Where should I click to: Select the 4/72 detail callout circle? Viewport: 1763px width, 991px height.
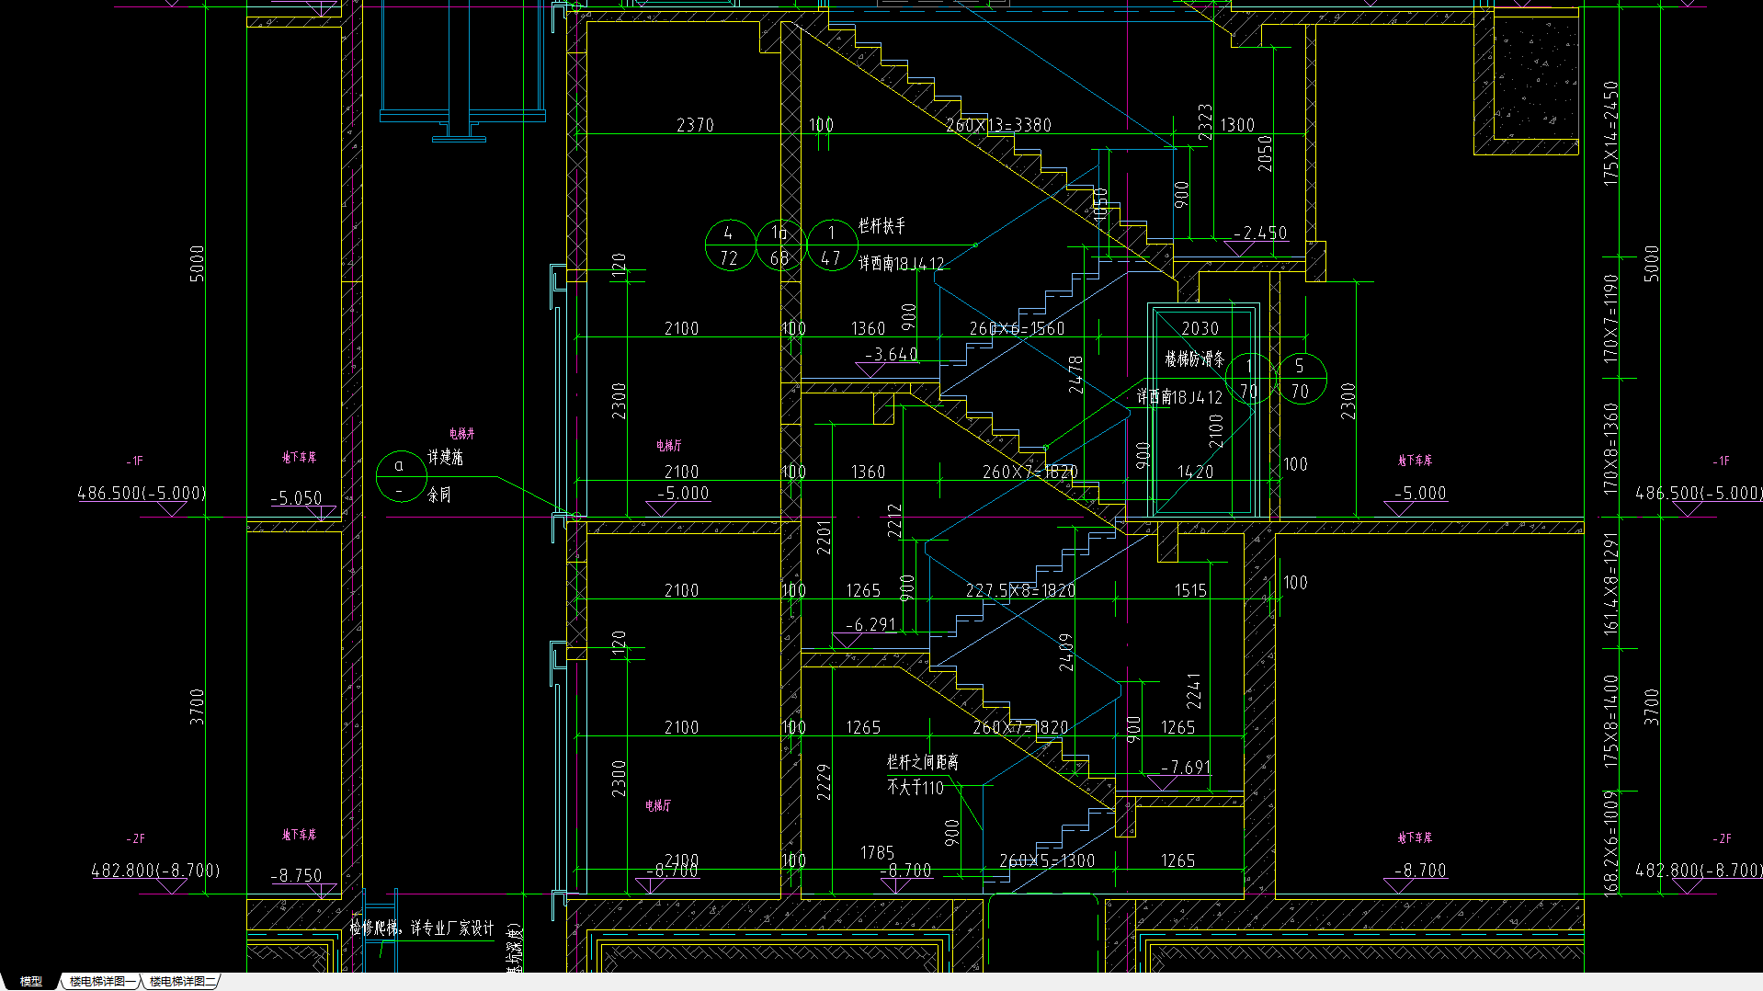[730, 245]
